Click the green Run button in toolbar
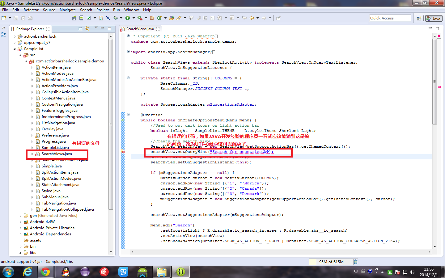This screenshot has height=278, width=445. (127, 18)
